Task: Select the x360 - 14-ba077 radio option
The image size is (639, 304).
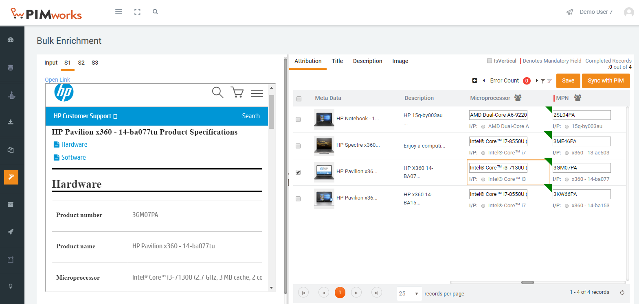Action: pyautogui.click(x=567, y=179)
